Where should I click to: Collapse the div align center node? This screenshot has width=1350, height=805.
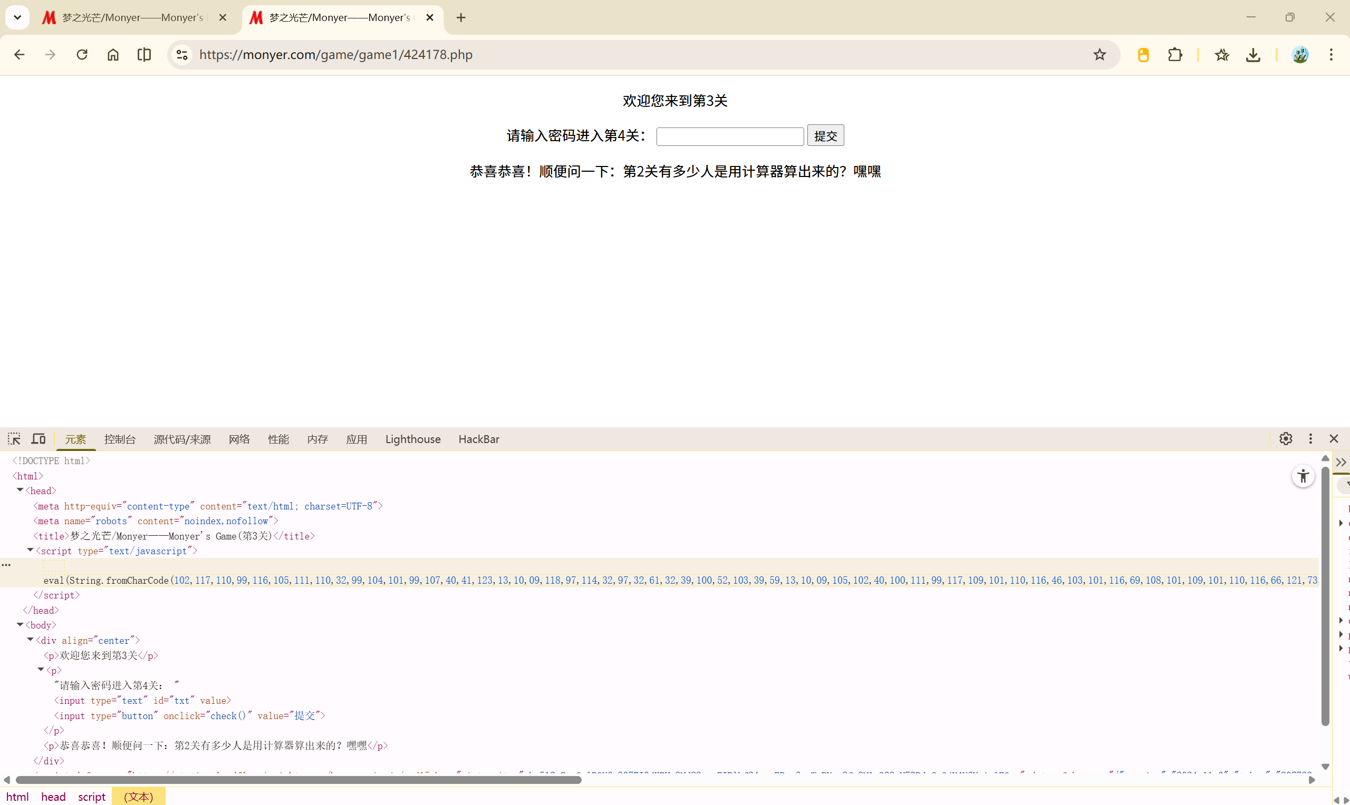(x=31, y=640)
